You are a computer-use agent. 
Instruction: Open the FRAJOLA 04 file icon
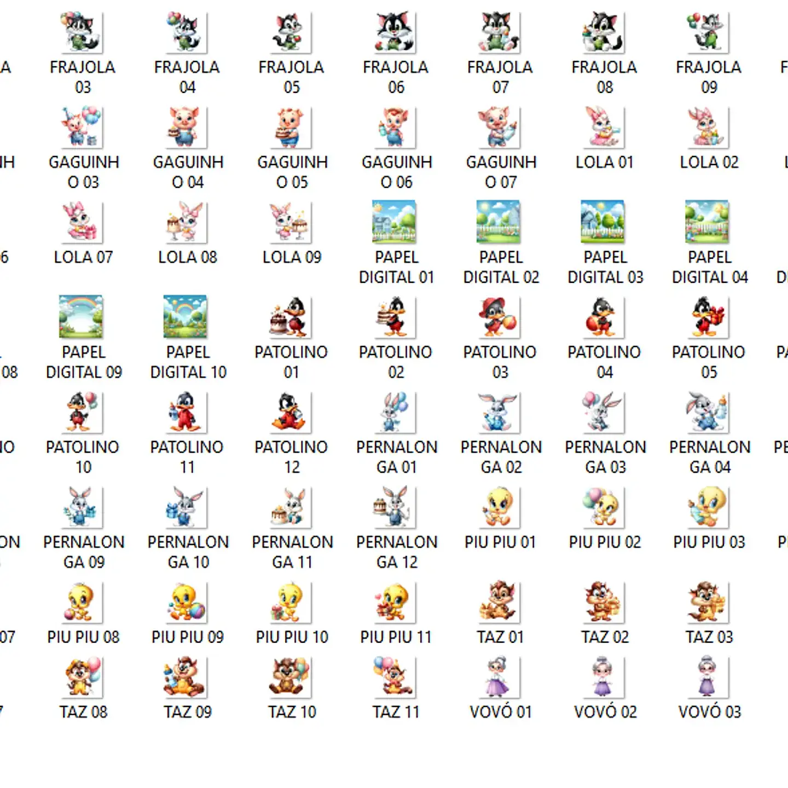click(187, 32)
